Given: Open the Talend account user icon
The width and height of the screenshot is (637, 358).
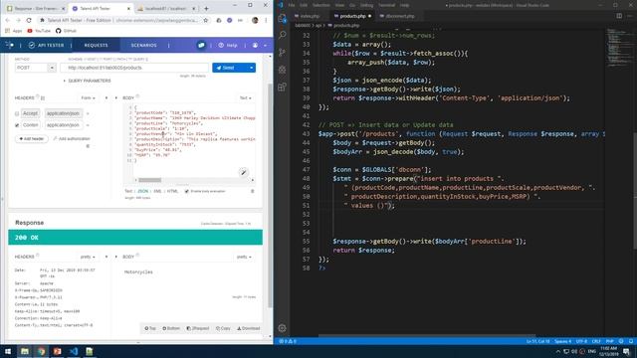Looking at the screenshot, I should [255, 45].
